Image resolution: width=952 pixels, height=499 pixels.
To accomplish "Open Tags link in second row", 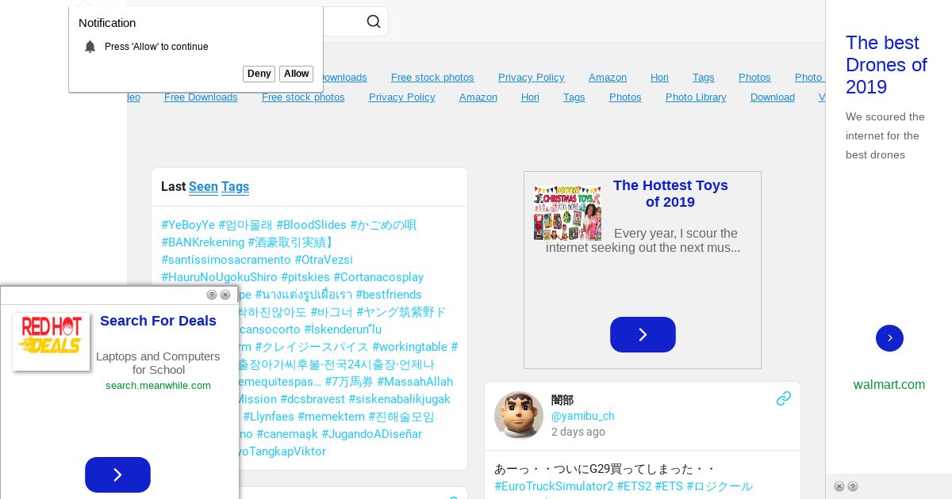I will click(x=574, y=97).
